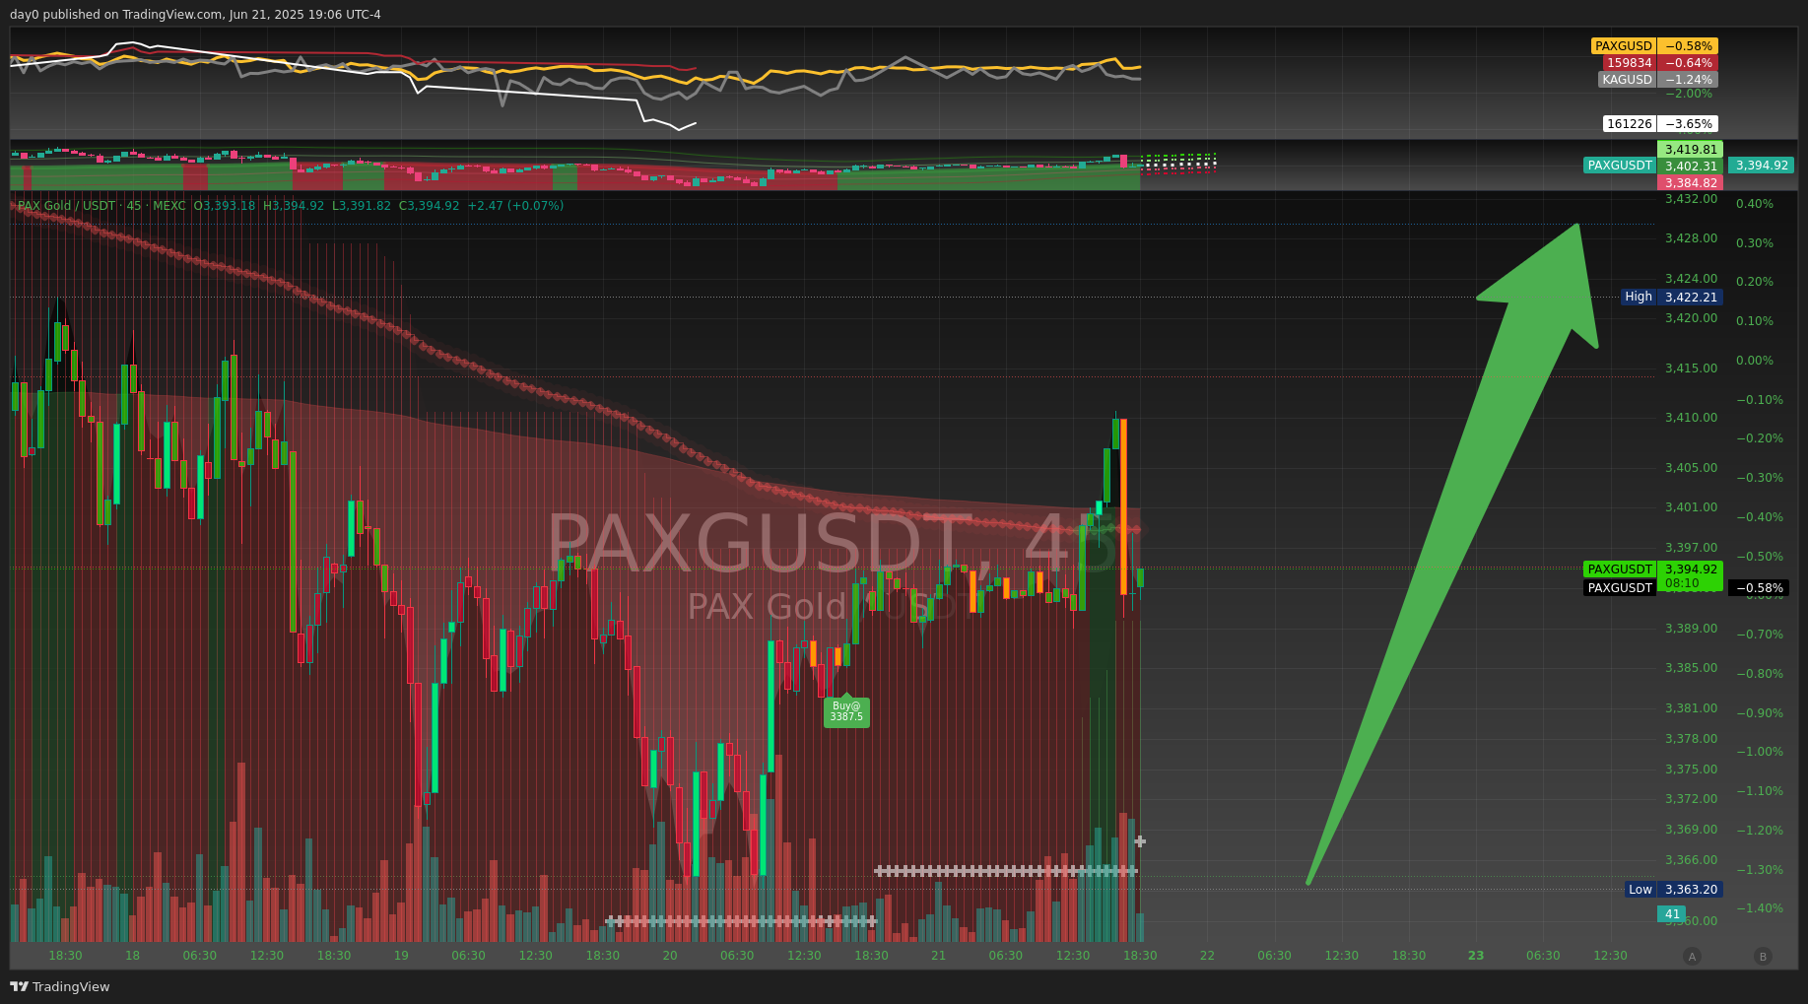The width and height of the screenshot is (1808, 1004).
Task: Click the −2.00% tick in the top pane
Action: click(x=1689, y=94)
